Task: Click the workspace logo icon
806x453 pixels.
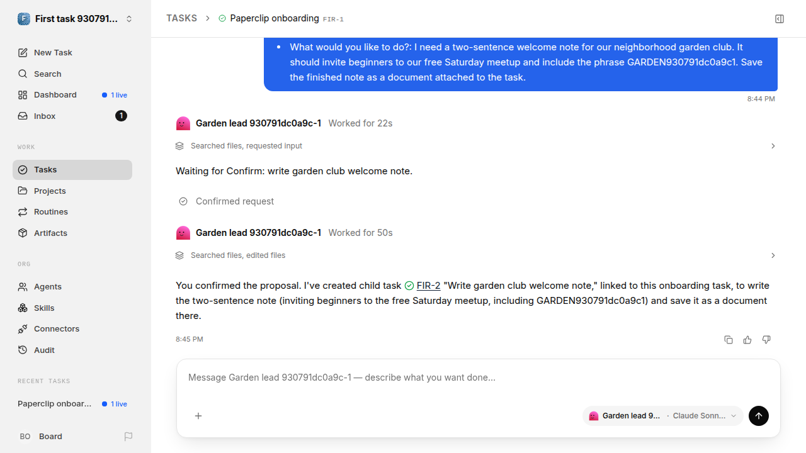Action: coord(23,19)
